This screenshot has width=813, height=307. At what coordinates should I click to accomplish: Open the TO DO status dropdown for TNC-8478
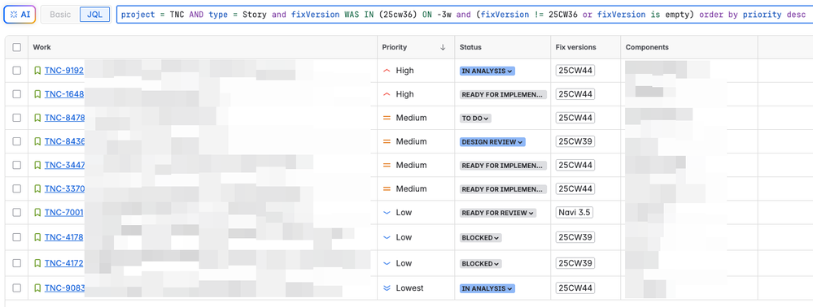point(475,118)
